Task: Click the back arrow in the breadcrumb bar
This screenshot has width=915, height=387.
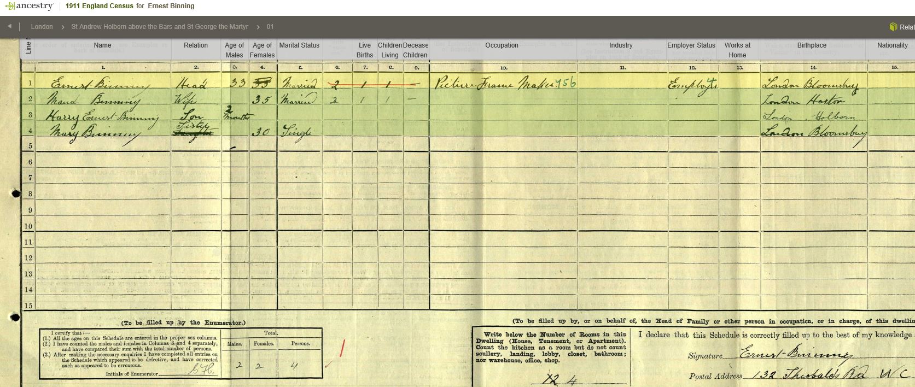Action: (x=9, y=26)
